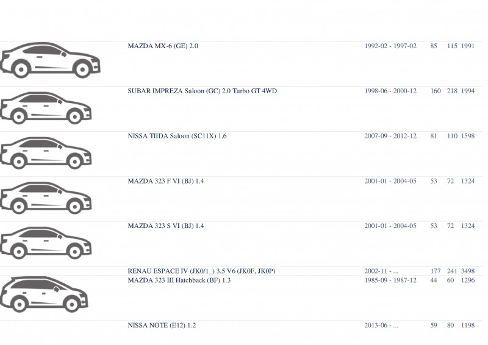Open SUBAR IMPREZA Saloon 2.0 Turbo GT entry
This screenshot has width=488, height=345.
pyautogui.click(x=203, y=91)
